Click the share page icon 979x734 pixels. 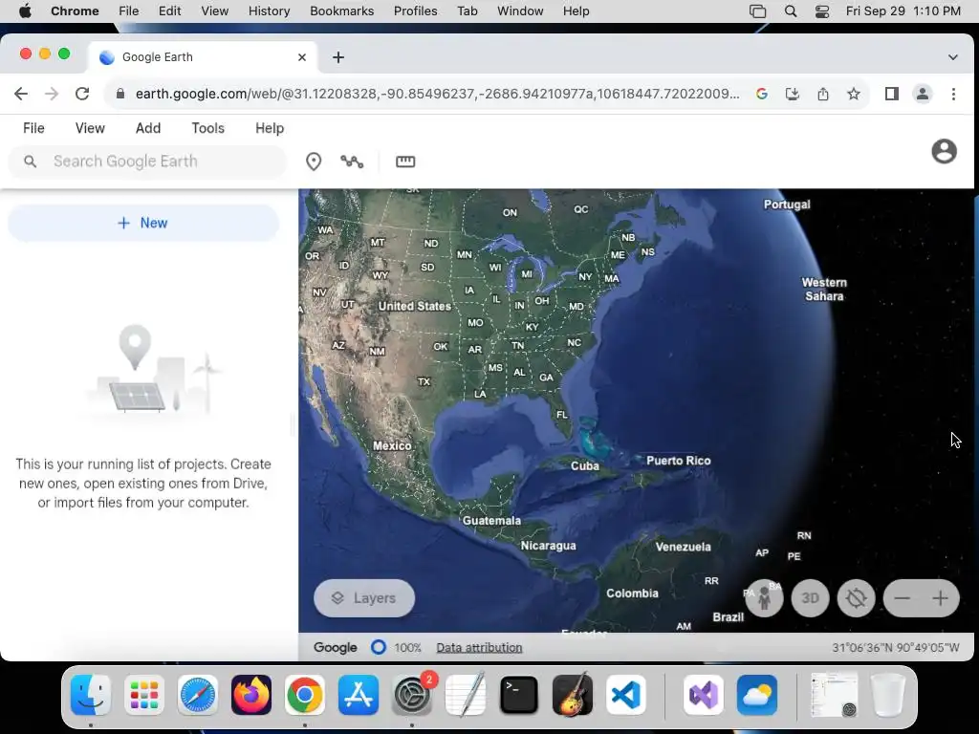tap(823, 94)
